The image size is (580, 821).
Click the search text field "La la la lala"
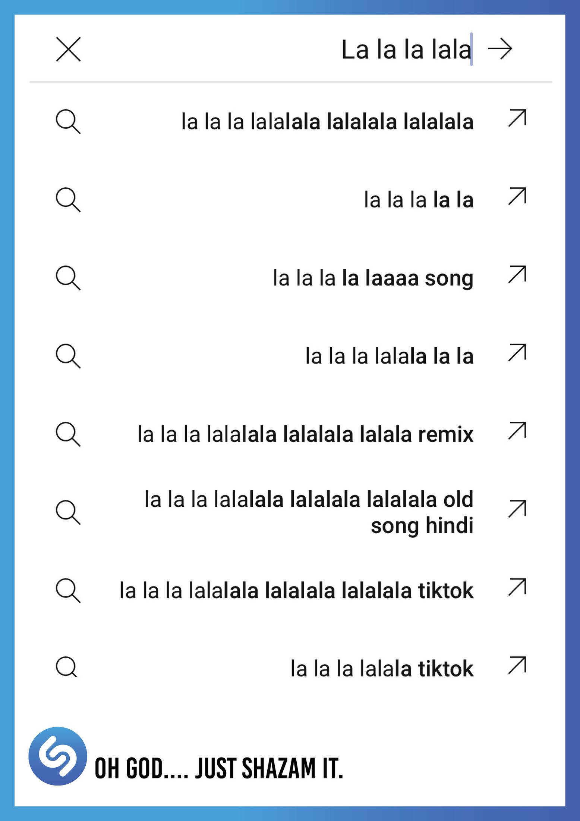(x=406, y=50)
